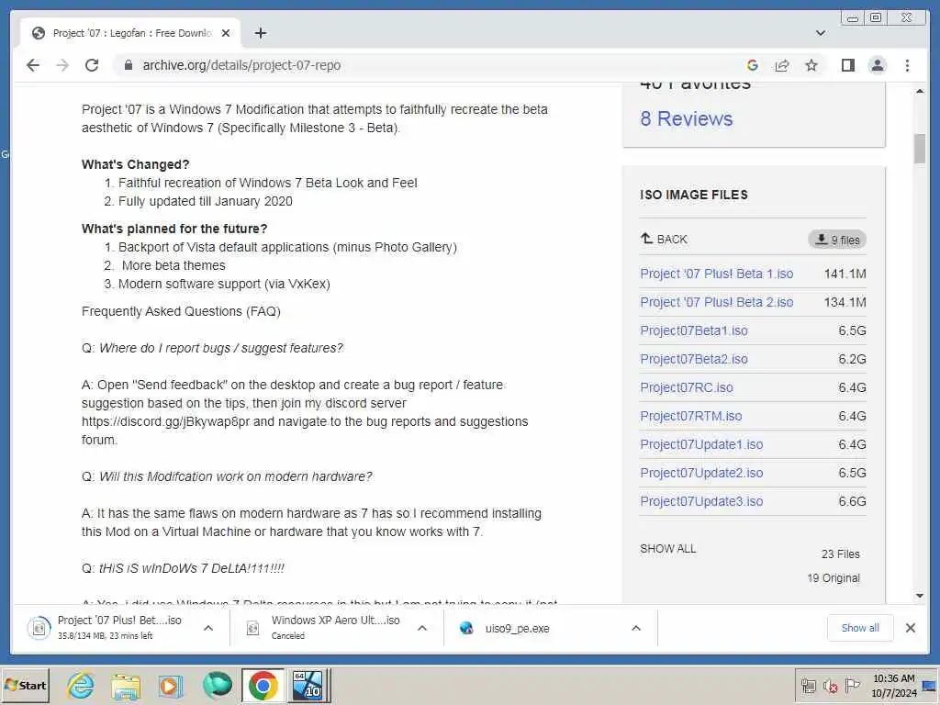
Task: Click the 'ISO IMAGE FILES' heading
Action: (694, 195)
